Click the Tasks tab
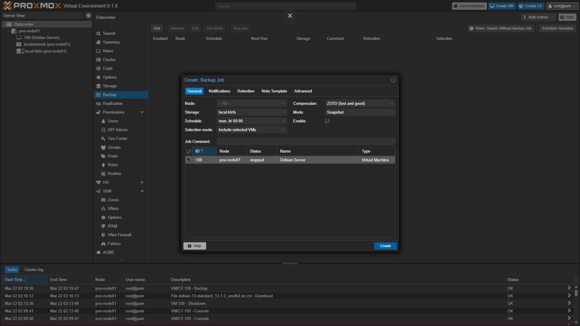This screenshot has height=326, width=580. (x=12, y=270)
